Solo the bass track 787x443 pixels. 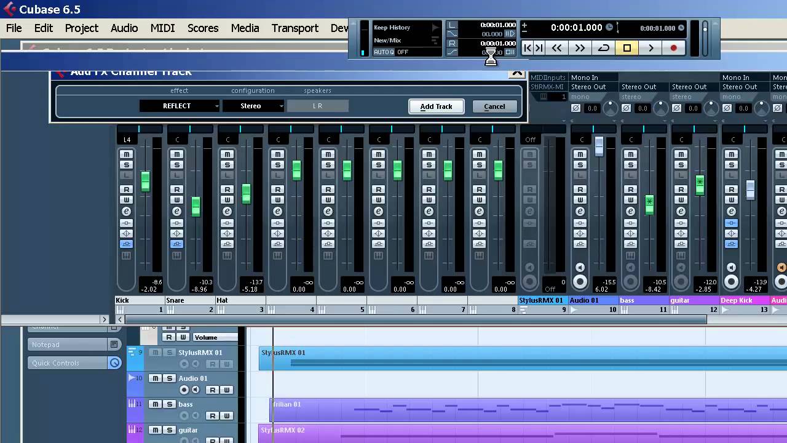(169, 404)
